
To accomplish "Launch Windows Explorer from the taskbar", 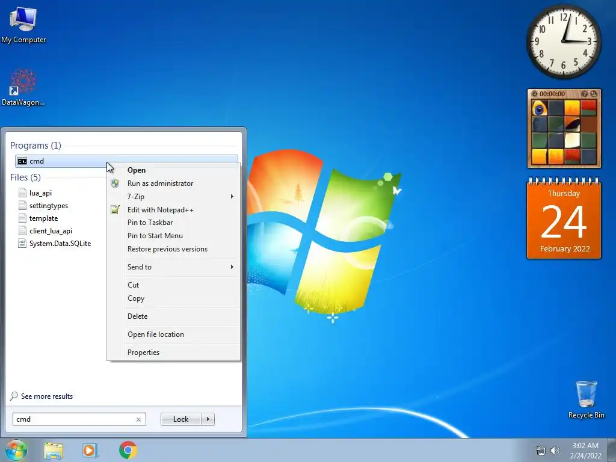I will (x=54, y=451).
